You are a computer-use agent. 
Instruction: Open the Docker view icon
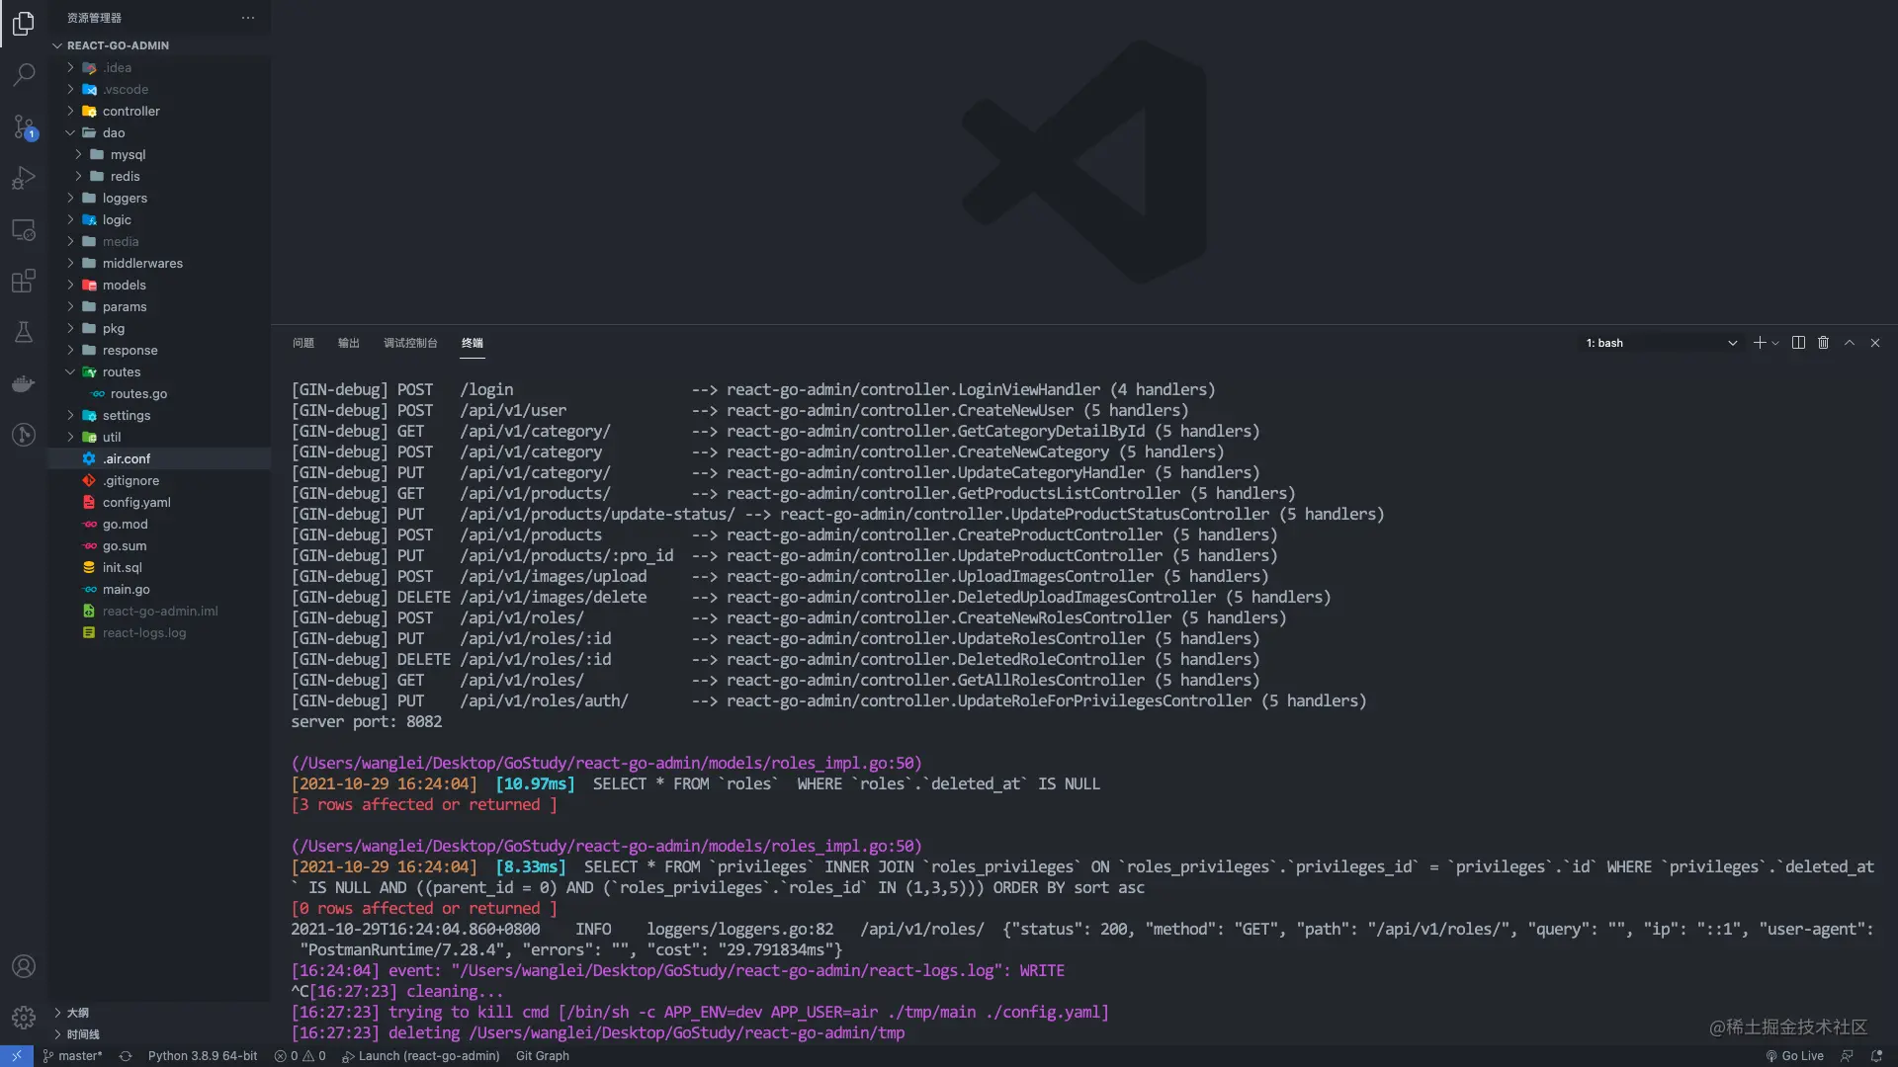[x=24, y=383]
